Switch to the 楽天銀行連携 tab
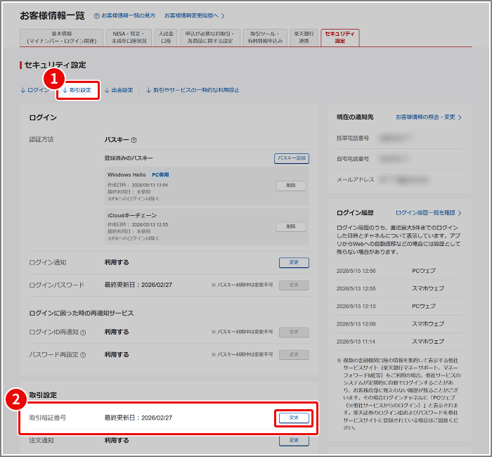The height and width of the screenshot is (457, 492). (304, 37)
